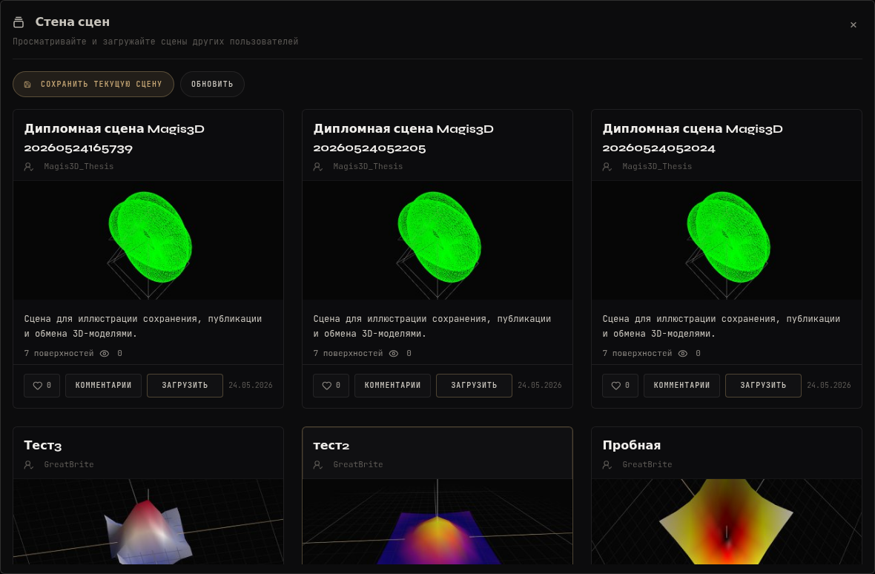Click description text of scene 20260524052024
Screen dimensions: 875x574
[x=721, y=326]
